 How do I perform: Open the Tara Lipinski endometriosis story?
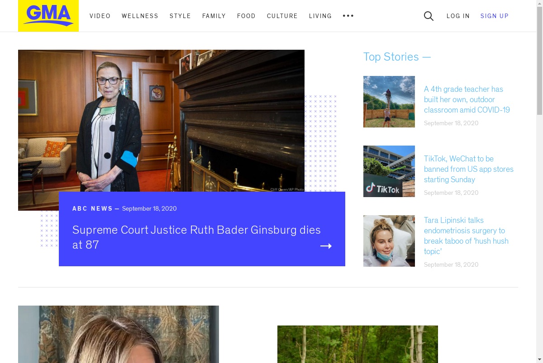tap(466, 236)
